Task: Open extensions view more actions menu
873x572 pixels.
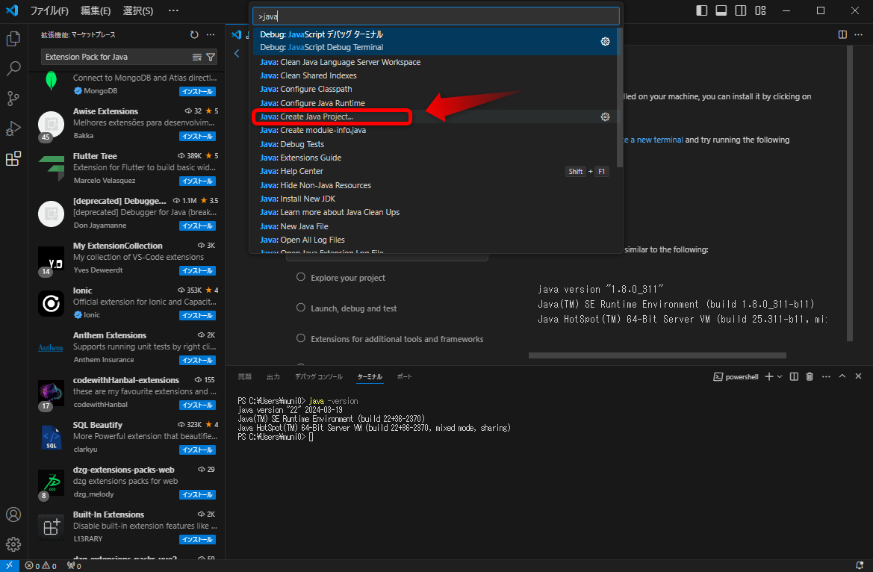Action: pos(211,34)
